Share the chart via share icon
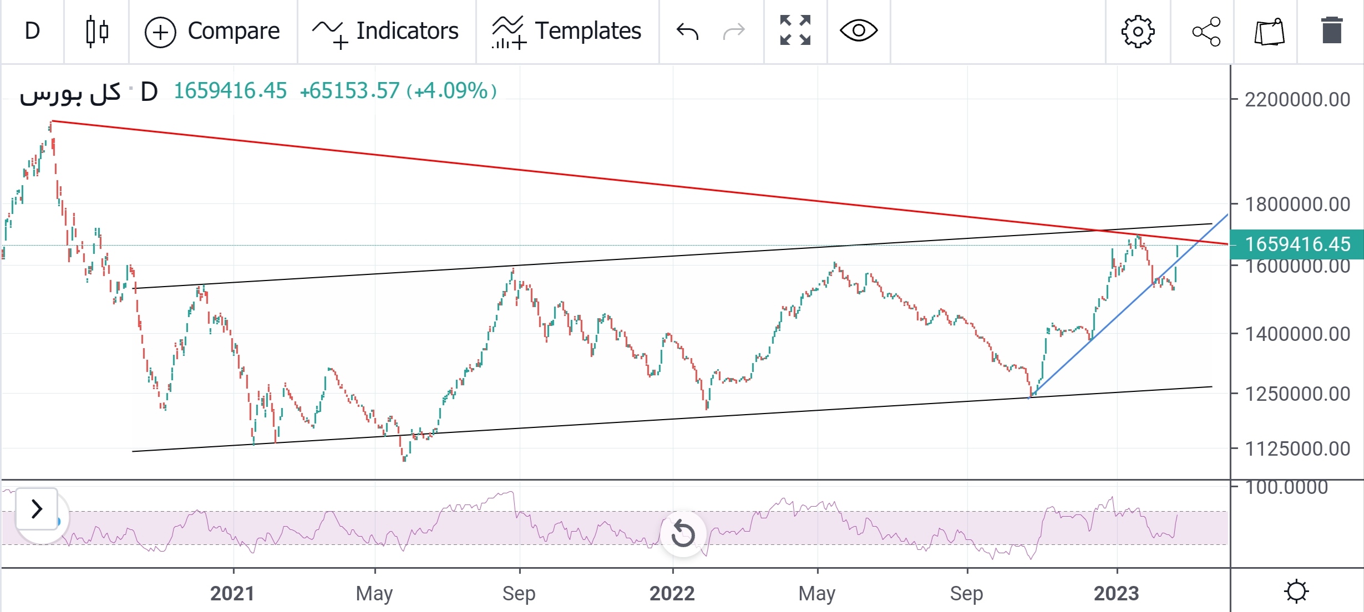 pos(1206,31)
